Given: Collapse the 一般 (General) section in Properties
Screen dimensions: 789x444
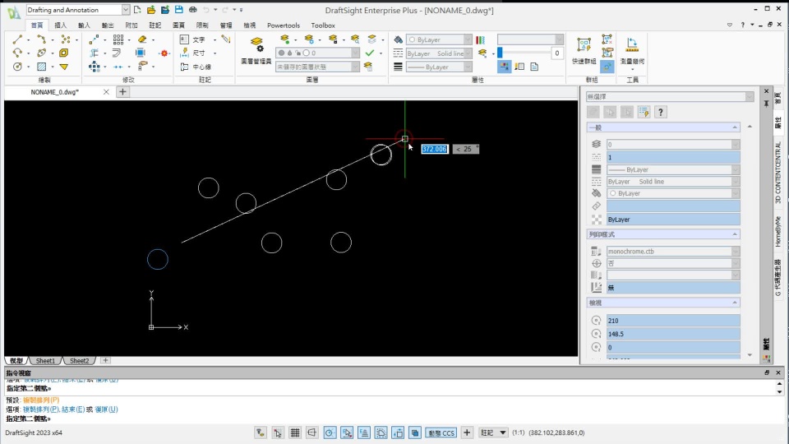Looking at the screenshot, I should 735,127.
